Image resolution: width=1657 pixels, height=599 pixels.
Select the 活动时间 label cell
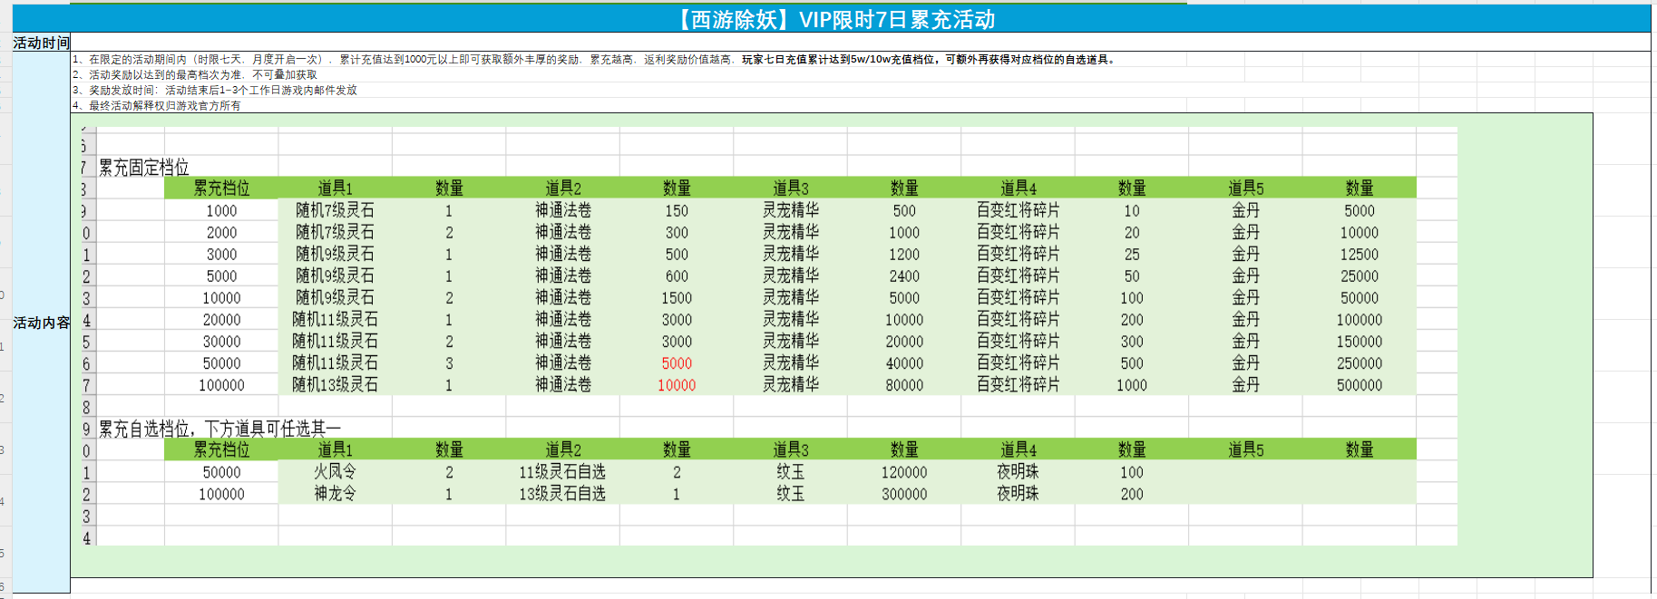[x=41, y=43]
